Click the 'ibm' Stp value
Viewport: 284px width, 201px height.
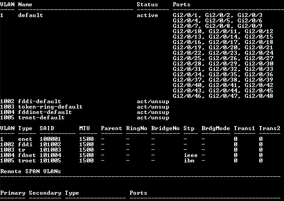click(189, 161)
